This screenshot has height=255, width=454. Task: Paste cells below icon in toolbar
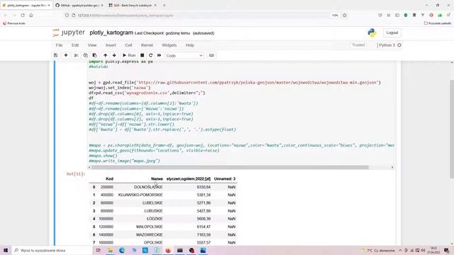pyautogui.click(x=94, y=55)
